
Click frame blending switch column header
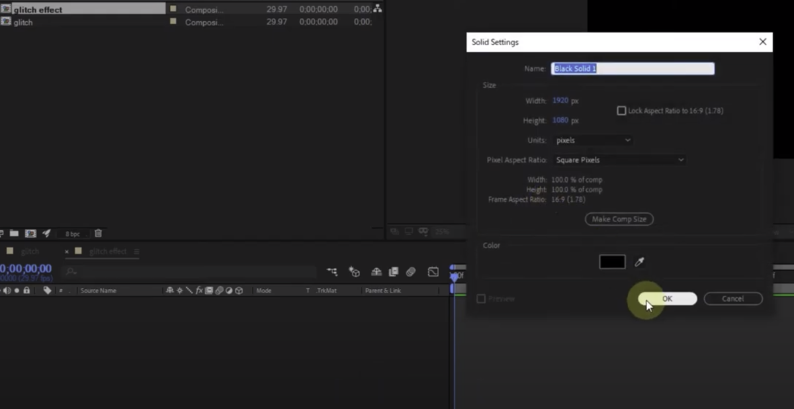[x=209, y=291]
